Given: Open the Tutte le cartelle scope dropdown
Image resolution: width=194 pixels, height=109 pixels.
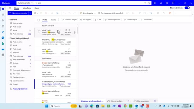Looking at the screenshot, I should pyautogui.click(x=25, y=3).
